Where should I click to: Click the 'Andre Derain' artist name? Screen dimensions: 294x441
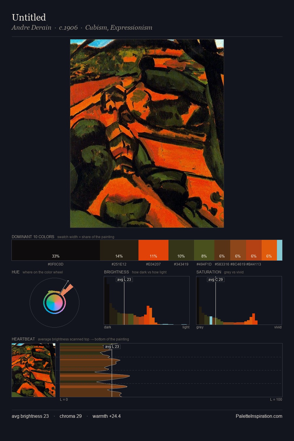31,28
